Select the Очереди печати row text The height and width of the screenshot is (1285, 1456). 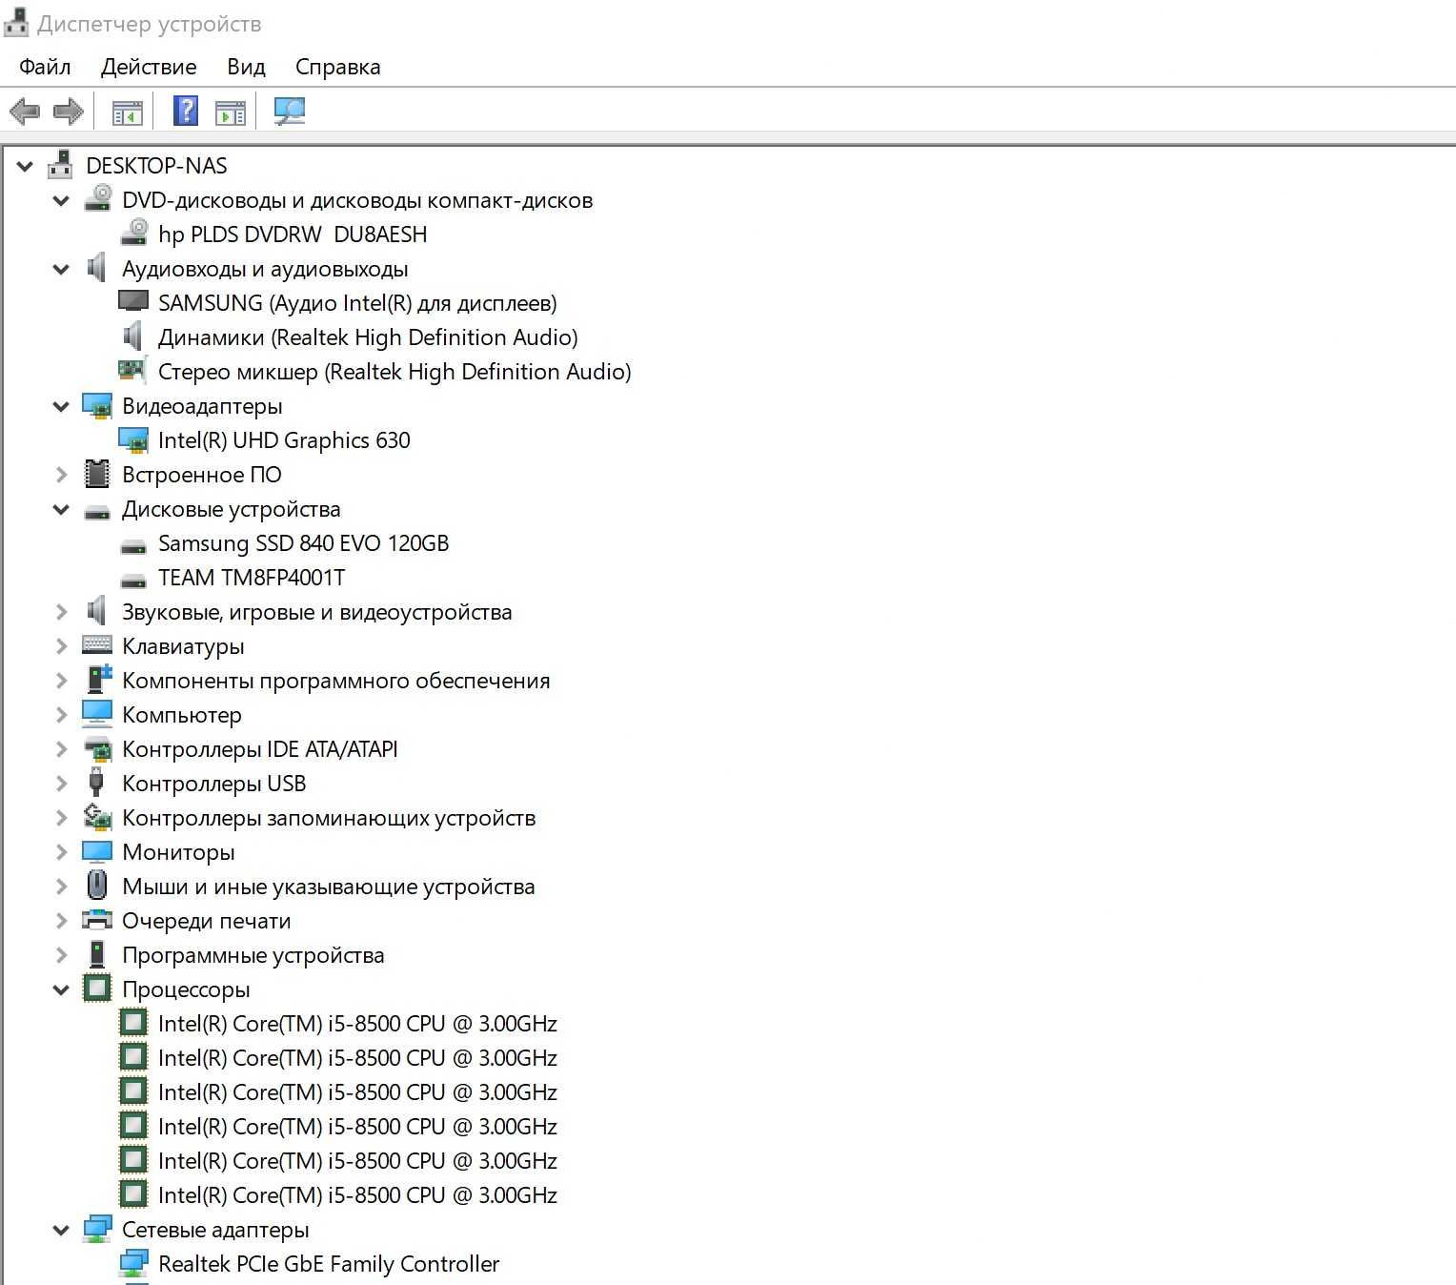pyautogui.click(x=207, y=921)
